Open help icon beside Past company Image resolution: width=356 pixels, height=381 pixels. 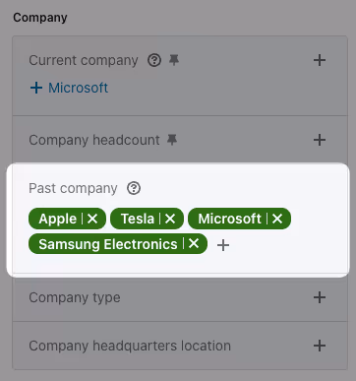click(x=134, y=188)
